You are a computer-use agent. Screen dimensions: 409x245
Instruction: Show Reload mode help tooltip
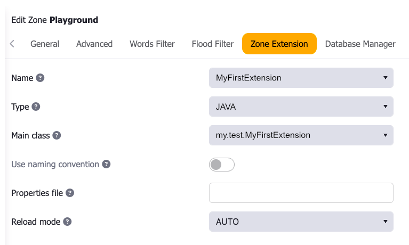67,222
